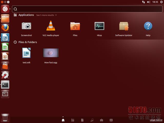Screen dimensions: 164x123
Task: Open the sound volume indicator
Action: (x=149, y=2)
